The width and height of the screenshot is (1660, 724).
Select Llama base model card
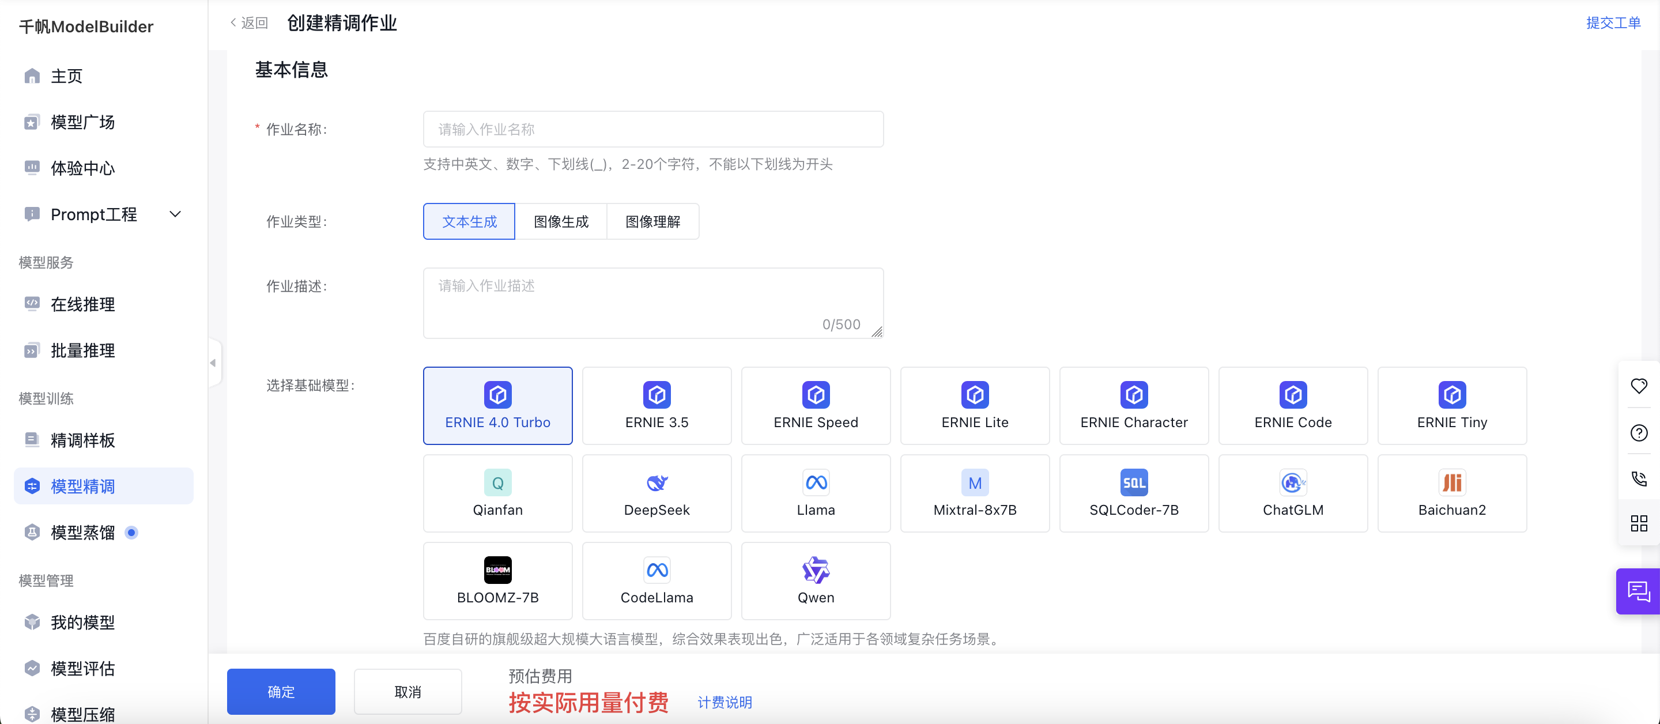[x=816, y=493]
